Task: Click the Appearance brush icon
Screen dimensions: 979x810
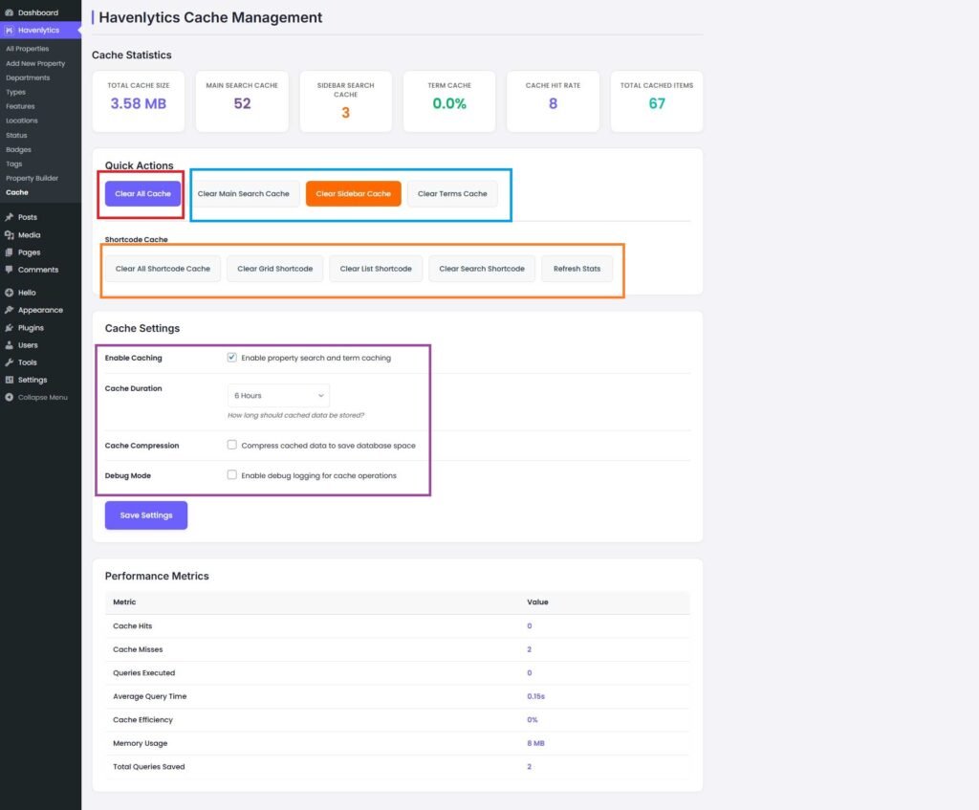Action: coord(10,310)
